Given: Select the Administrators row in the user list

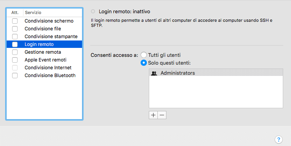Looking at the screenshot, I should click(x=216, y=73).
